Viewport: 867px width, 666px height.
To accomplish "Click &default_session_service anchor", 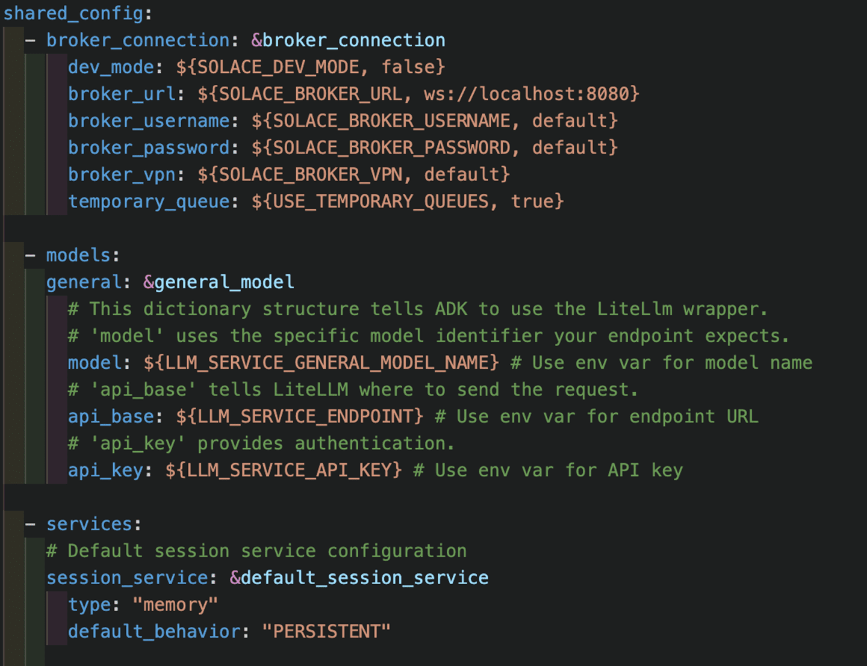I will point(359,578).
